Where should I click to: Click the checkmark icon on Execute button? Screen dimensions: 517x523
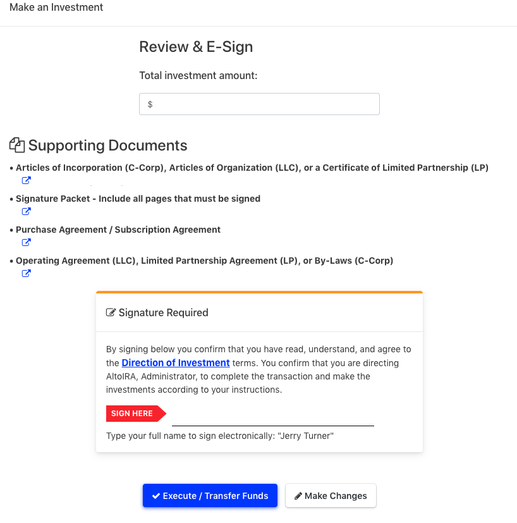pos(155,496)
